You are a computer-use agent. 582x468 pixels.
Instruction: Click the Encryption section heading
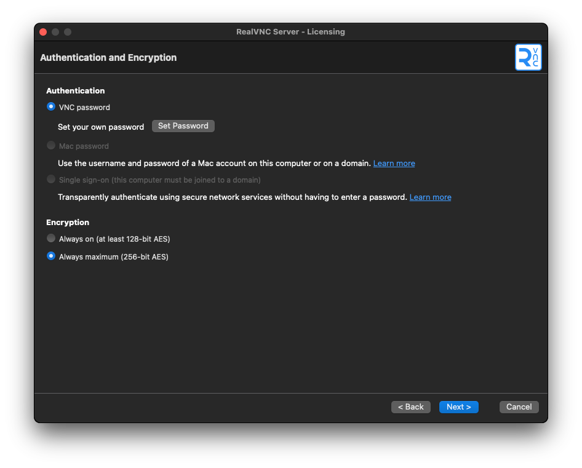68,223
